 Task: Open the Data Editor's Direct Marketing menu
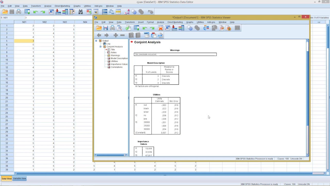tap(62, 6)
